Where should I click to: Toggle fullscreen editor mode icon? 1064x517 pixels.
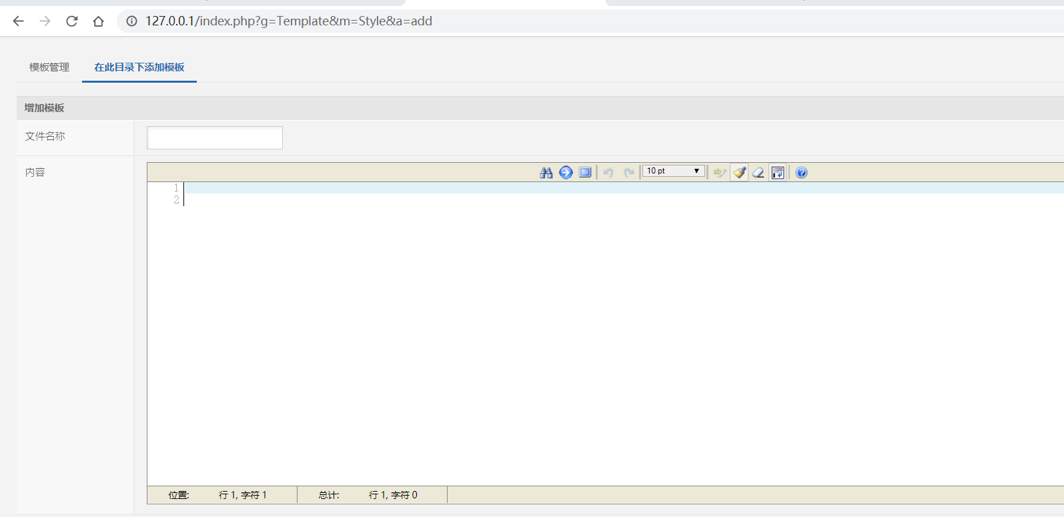(x=585, y=173)
